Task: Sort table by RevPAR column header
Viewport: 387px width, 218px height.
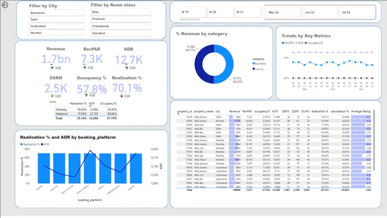Action: tap(247, 111)
